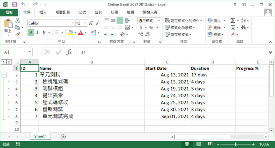The height and width of the screenshot is (148, 275).
Task: Toggle Bold formatting
Action: (31, 32)
